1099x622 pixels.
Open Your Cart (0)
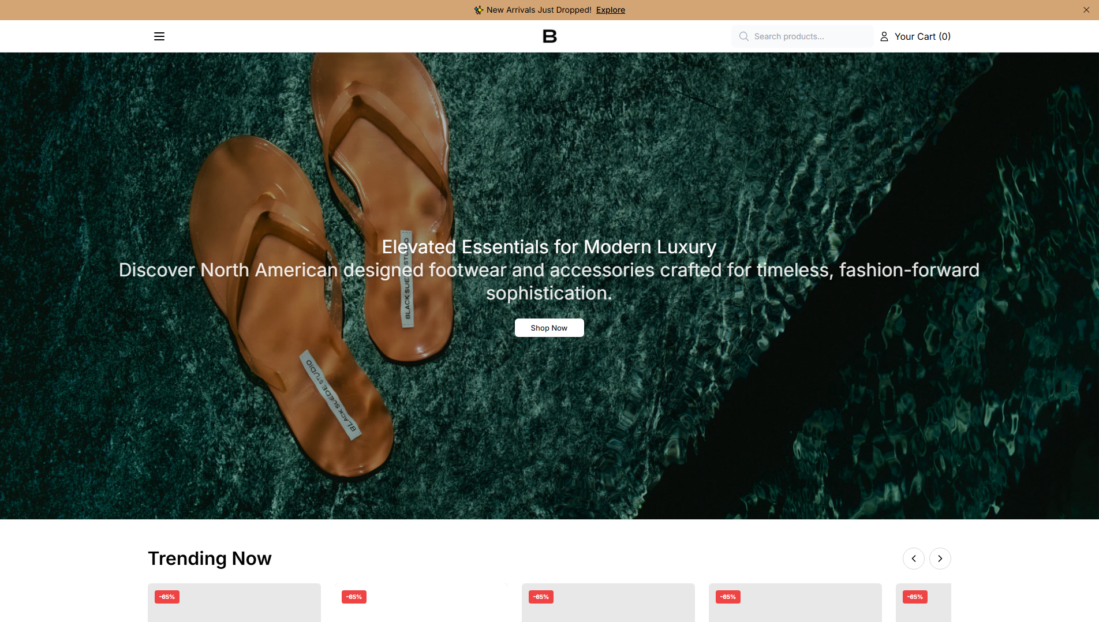click(922, 36)
